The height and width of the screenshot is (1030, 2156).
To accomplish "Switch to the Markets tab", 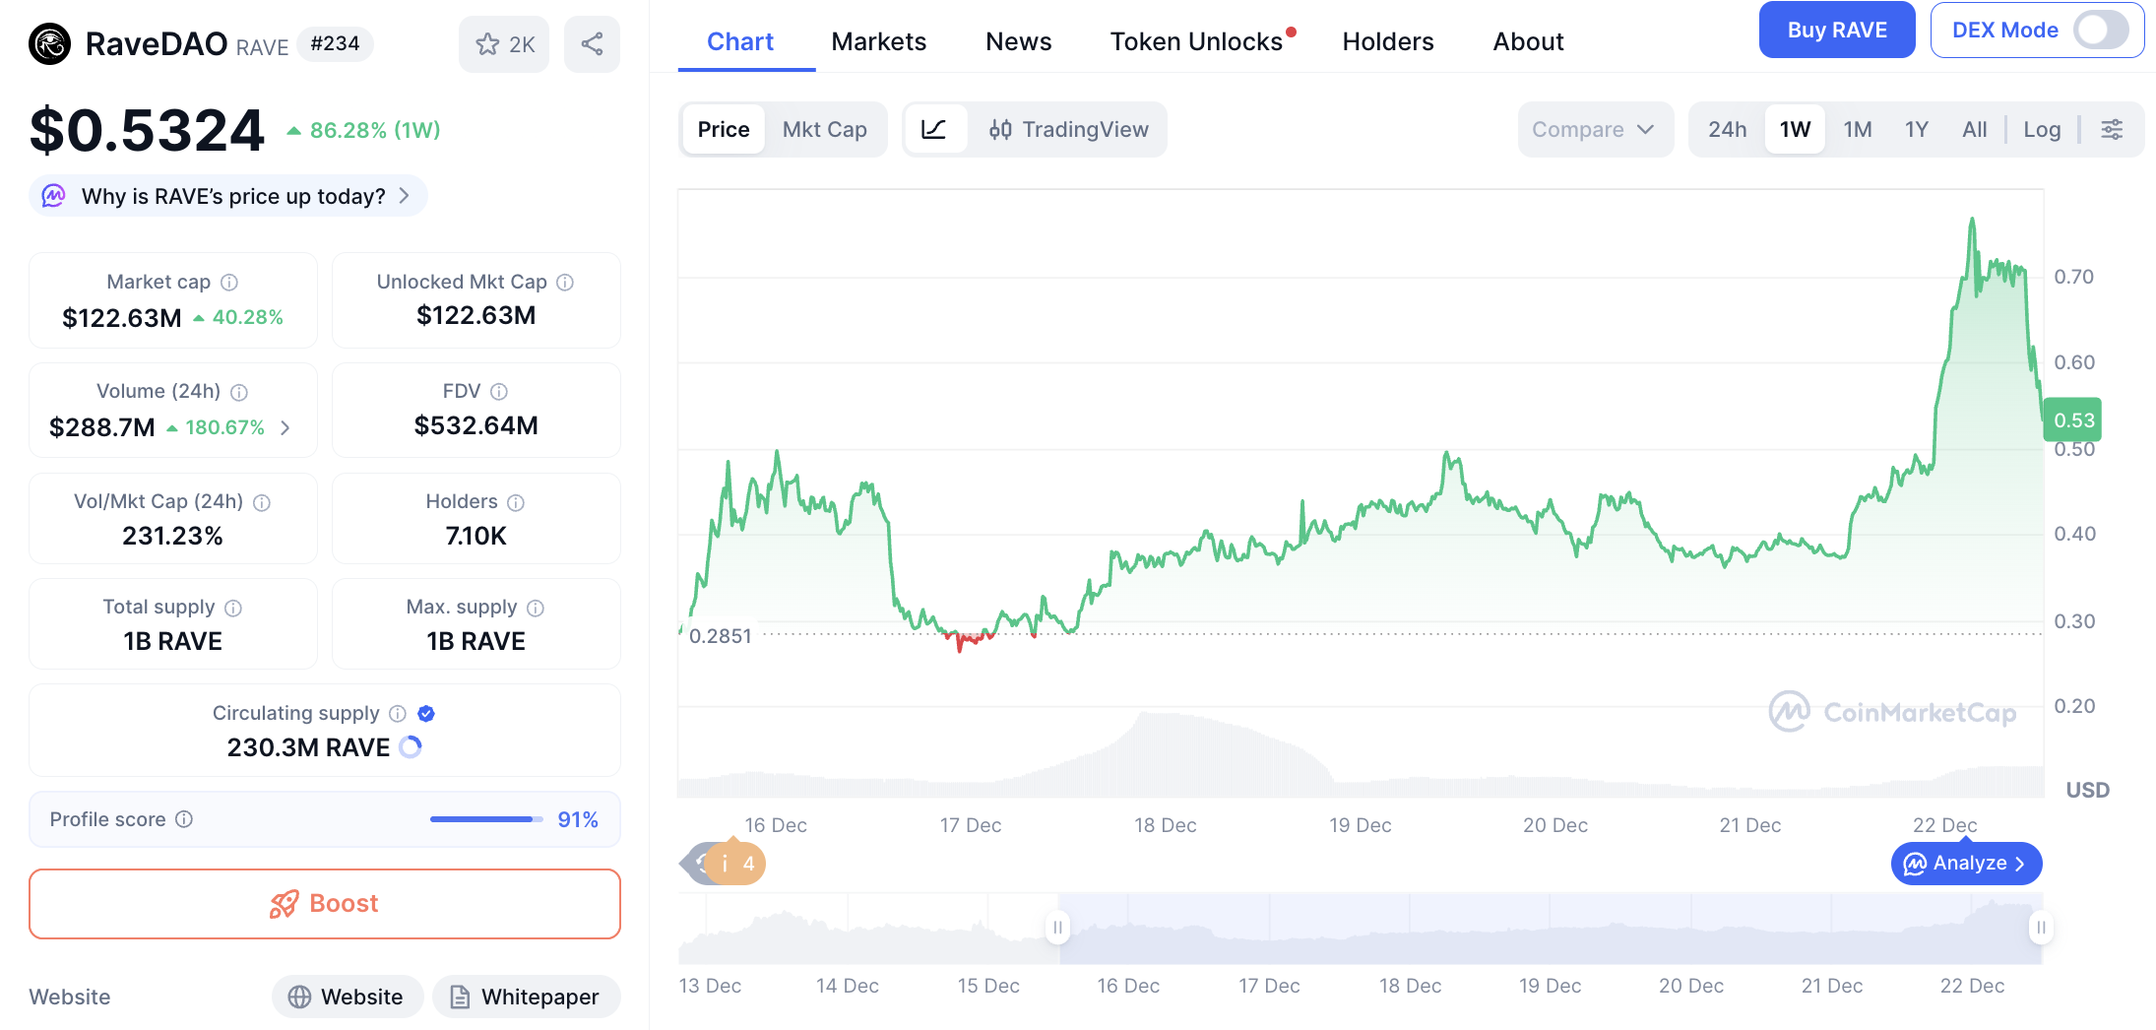I will coord(878,41).
